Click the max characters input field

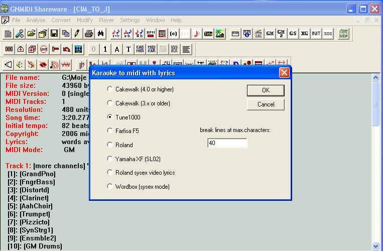(x=227, y=143)
